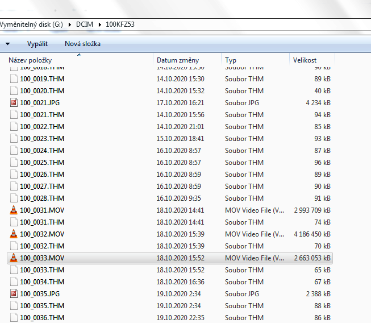
Task: Click the file icon of 100_0020.THM
Action: [x=14, y=90]
